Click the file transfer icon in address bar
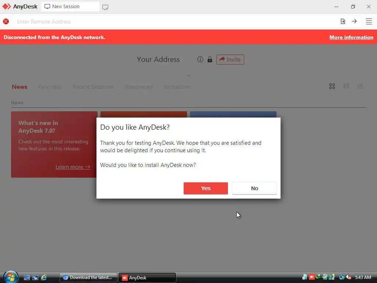Image resolution: width=377 pixels, height=283 pixels. [343, 21]
